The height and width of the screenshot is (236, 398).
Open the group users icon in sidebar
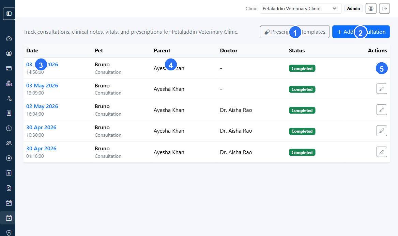(x=9, y=143)
